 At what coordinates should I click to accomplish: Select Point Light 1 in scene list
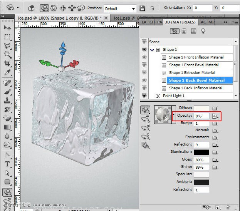(174, 96)
